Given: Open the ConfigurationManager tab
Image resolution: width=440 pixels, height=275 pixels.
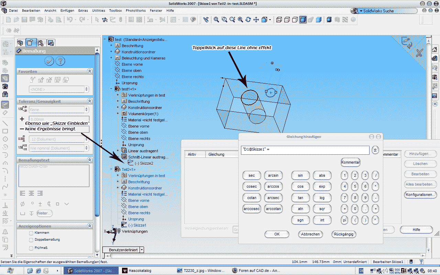Looking at the screenshot, I should (x=41, y=43).
